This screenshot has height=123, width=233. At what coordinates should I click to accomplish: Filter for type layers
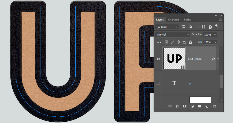click(197, 27)
